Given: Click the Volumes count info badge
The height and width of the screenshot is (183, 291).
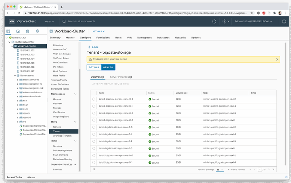Looking at the screenshot, I should point(102,77).
